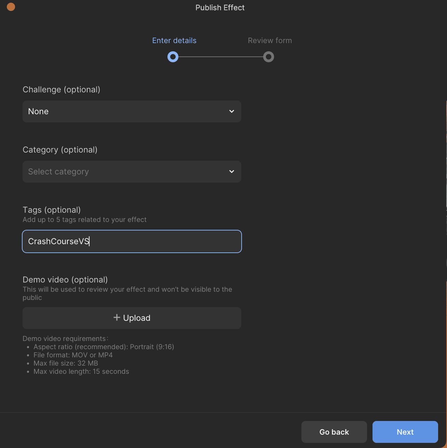
Task: Click the Next button
Action: click(405, 432)
